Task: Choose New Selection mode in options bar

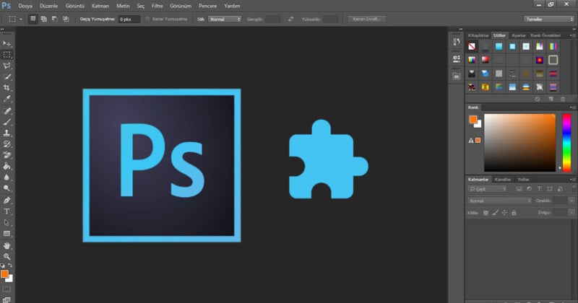Action: [33, 19]
